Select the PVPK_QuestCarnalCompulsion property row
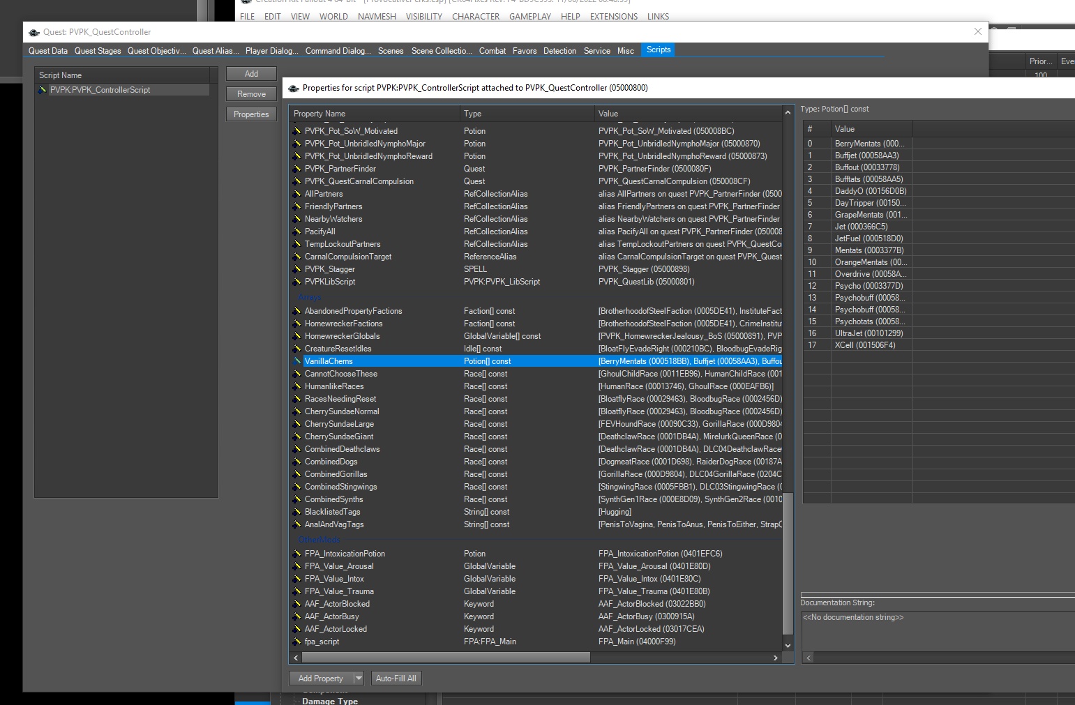This screenshot has width=1075, height=705. pyautogui.click(x=536, y=181)
